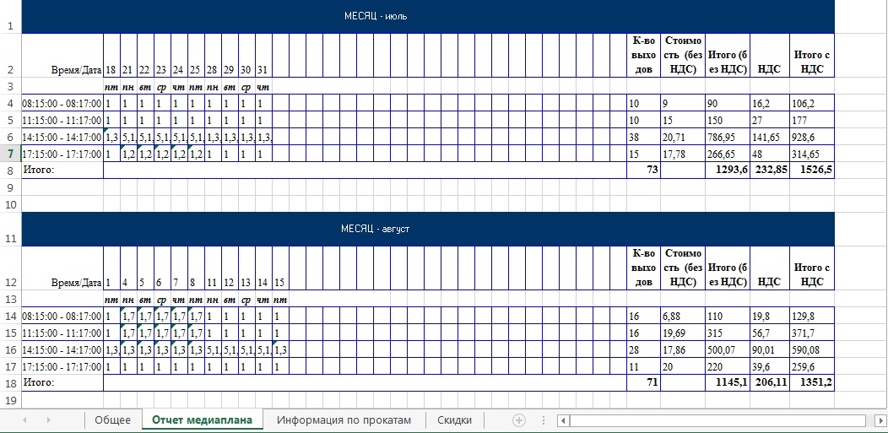Add a new sheet with plus icon
This screenshot has width=888, height=433.
(519, 420)
